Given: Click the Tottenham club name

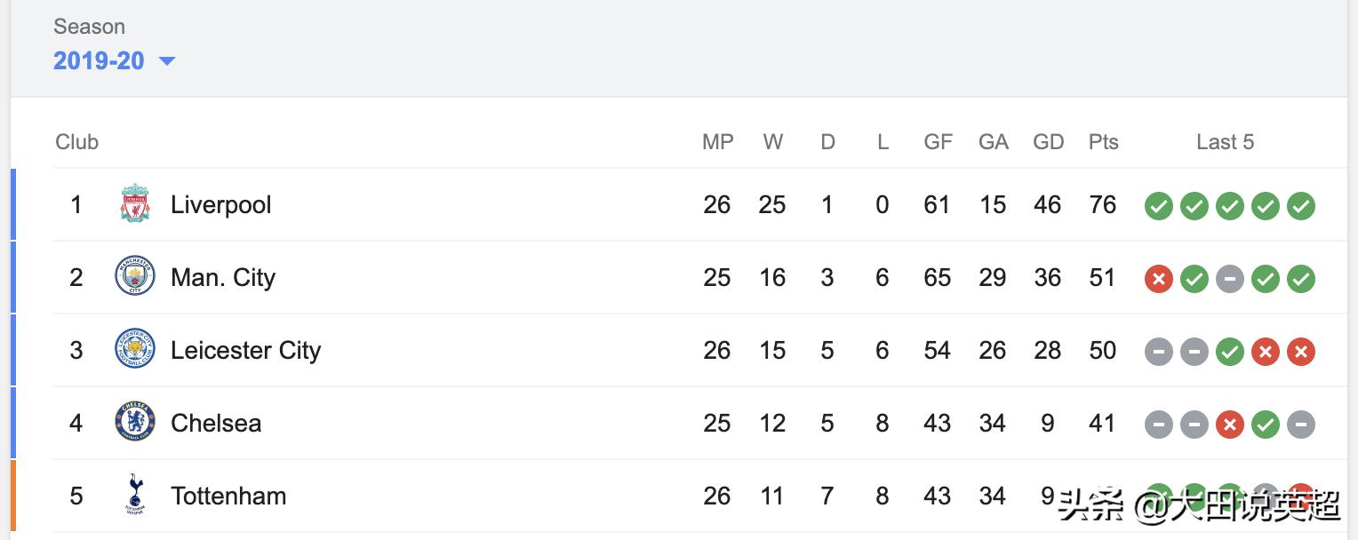Looking at the screenshot, I should tap(228, 496).
